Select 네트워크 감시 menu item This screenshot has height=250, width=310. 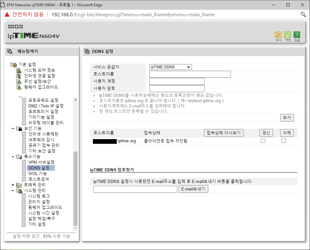[x=41, y=140]
